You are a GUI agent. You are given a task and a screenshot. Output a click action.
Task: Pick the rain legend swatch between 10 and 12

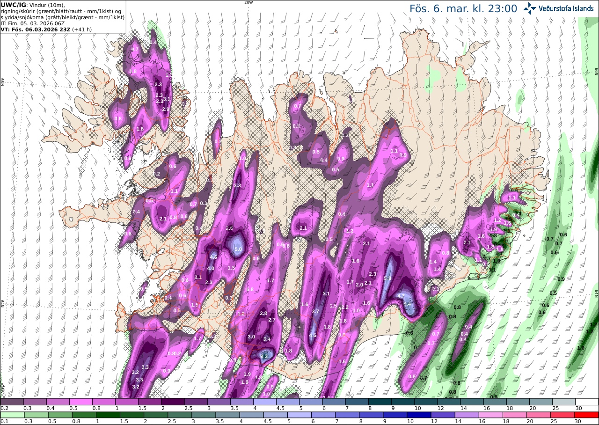pos(420,415)
